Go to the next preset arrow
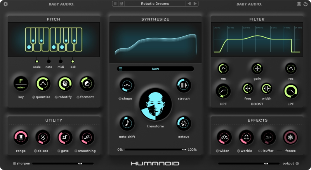The width and height of the screenshot is (311, 170). (195, 3)
